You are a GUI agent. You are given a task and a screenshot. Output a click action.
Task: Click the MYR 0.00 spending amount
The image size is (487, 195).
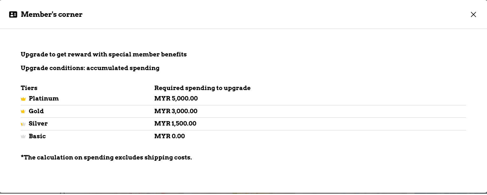(170, 136)
